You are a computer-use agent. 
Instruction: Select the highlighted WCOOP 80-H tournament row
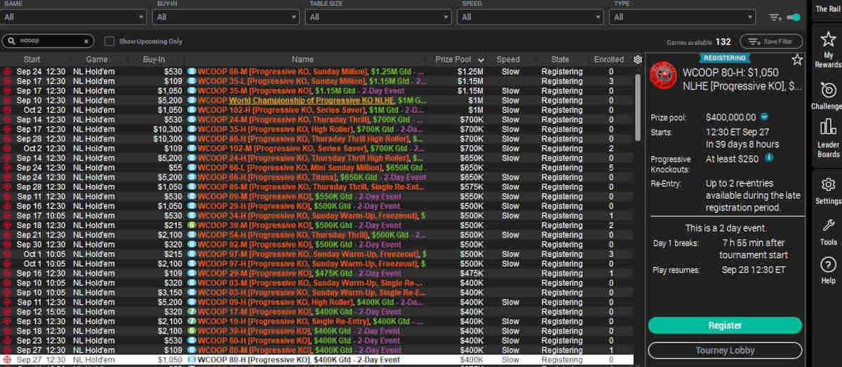pyautogui.click(x=316, y=359)
